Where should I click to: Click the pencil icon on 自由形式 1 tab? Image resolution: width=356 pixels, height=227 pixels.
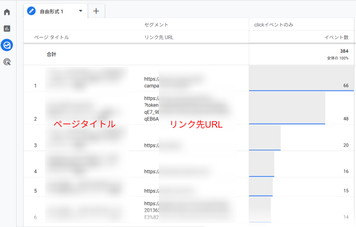click(32, 11)
